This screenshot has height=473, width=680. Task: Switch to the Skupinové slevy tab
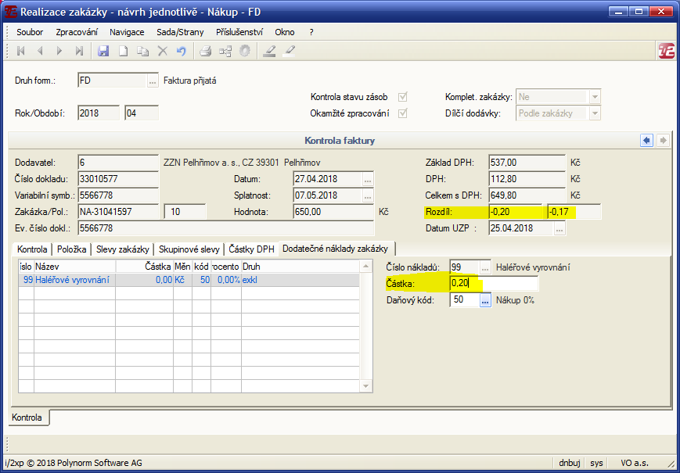coord(189,249)
